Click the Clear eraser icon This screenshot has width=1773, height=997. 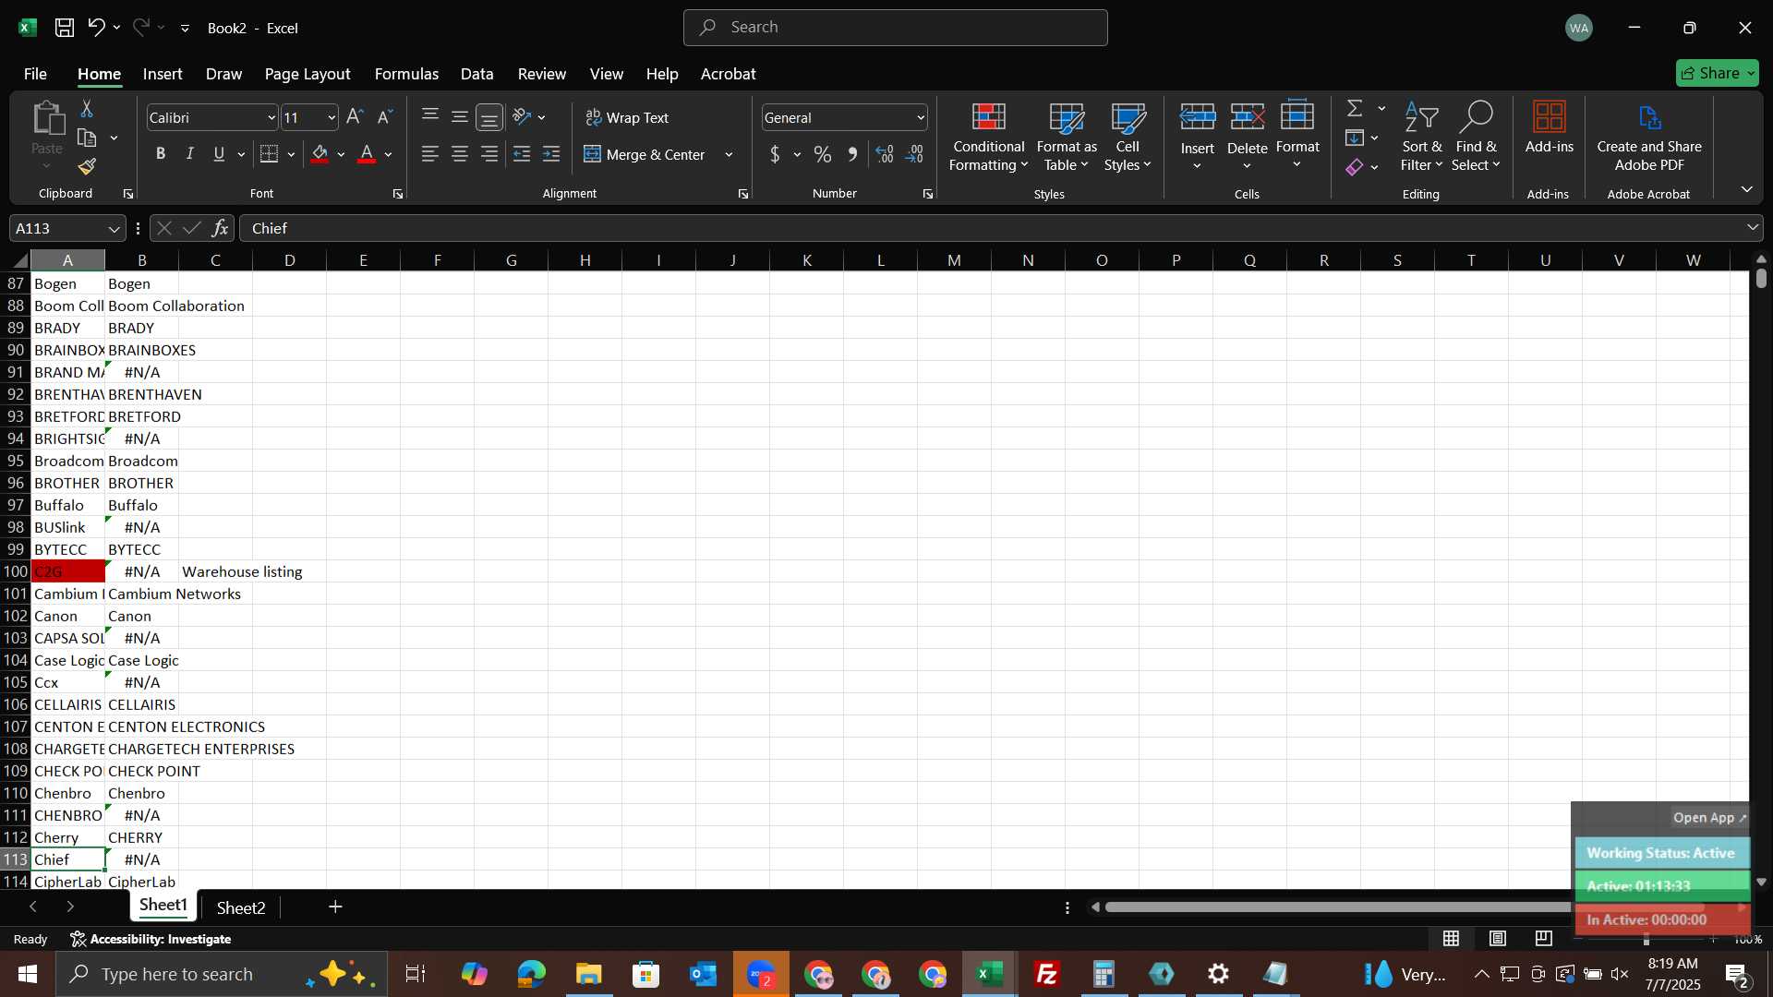[x=1355, y=167]
